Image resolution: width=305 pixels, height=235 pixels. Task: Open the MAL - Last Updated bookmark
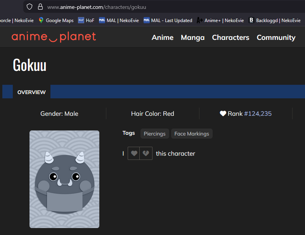(168, 21)
